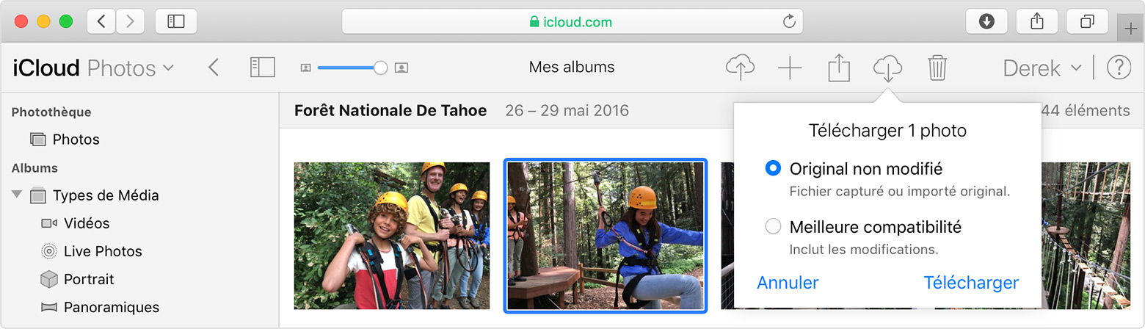Open the Derek account menu
Screen dimensions: 1145x329
pyautogui.click(x=1042, y=68)
